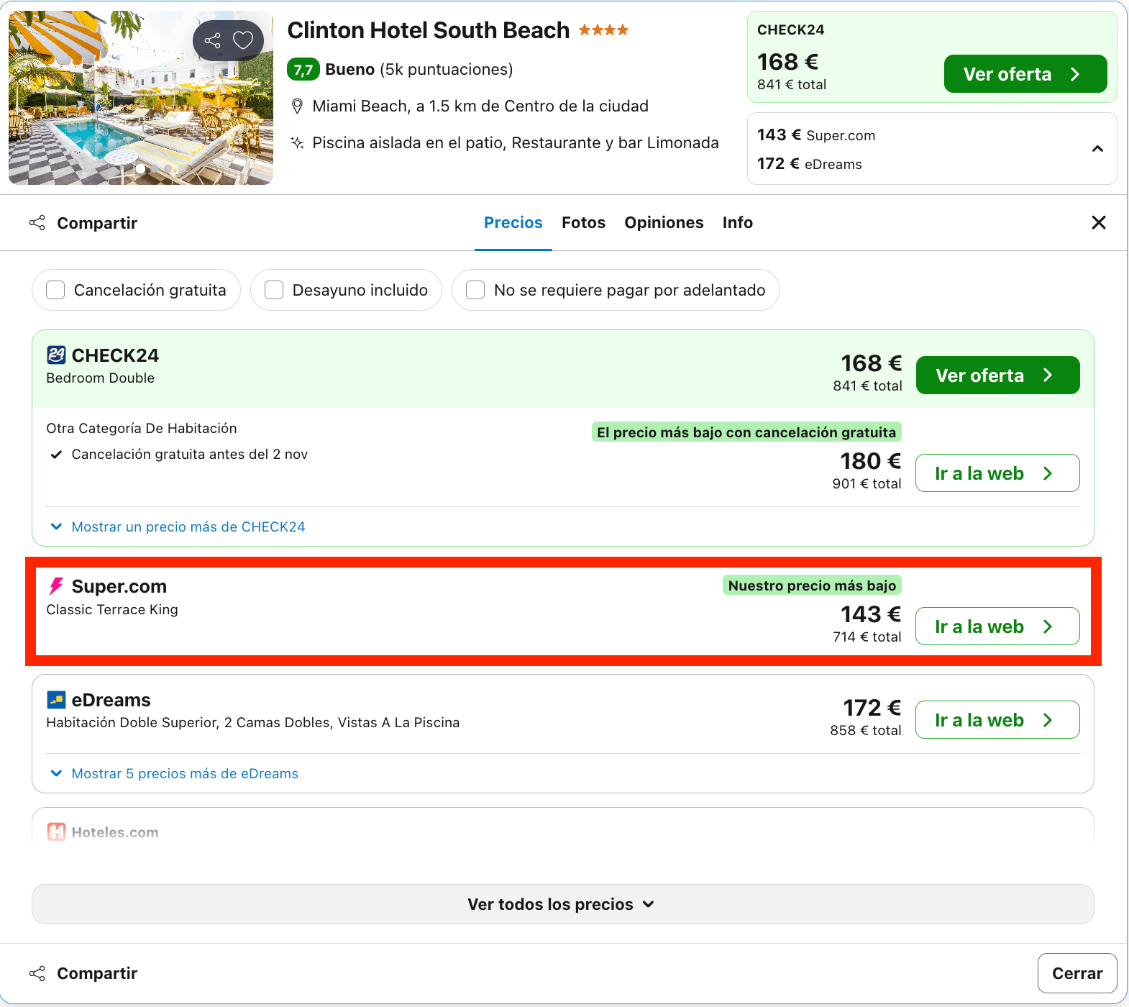Click the 5k puntuaciones review count
The height and width of the screenshot is (1007, 1129).
pos(447,70)
